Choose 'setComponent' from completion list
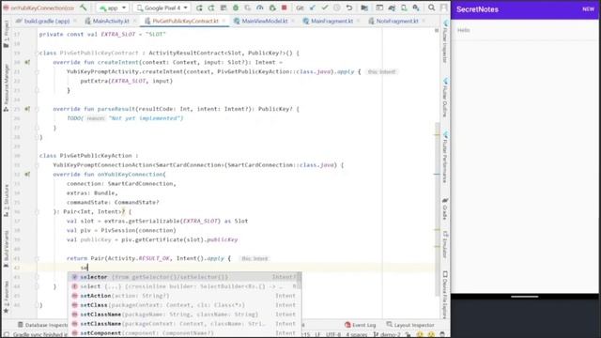 pos(184,333)
